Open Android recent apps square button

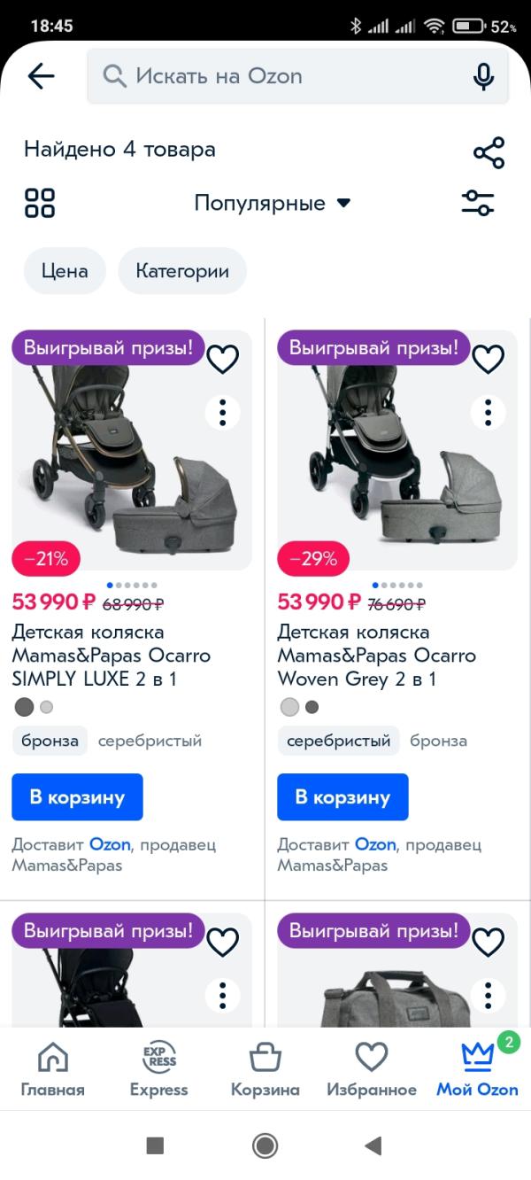point(155,1145)
